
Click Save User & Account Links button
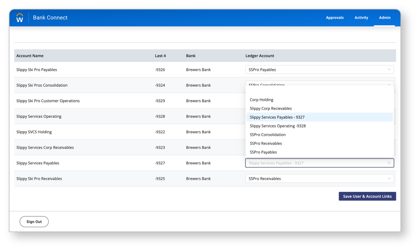click(x=367, y=196)
